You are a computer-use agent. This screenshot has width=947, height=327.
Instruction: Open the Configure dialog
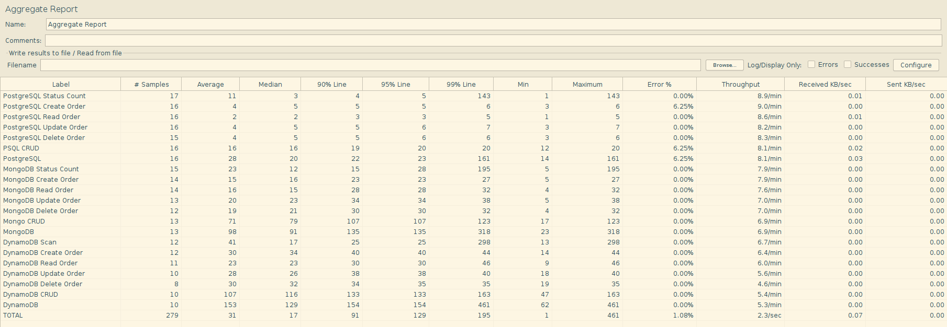[x=916, y=65]
